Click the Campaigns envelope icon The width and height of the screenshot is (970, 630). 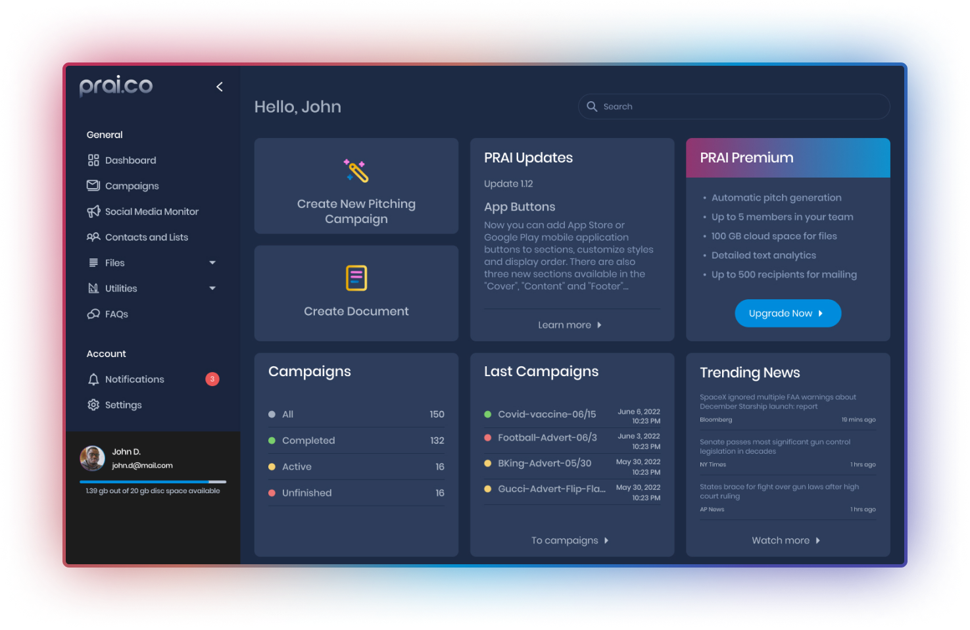point(93,185)
